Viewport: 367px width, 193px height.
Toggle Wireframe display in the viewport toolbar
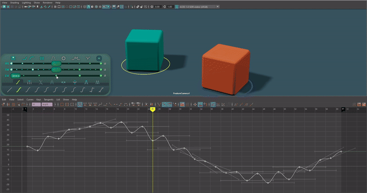point(85,7)
